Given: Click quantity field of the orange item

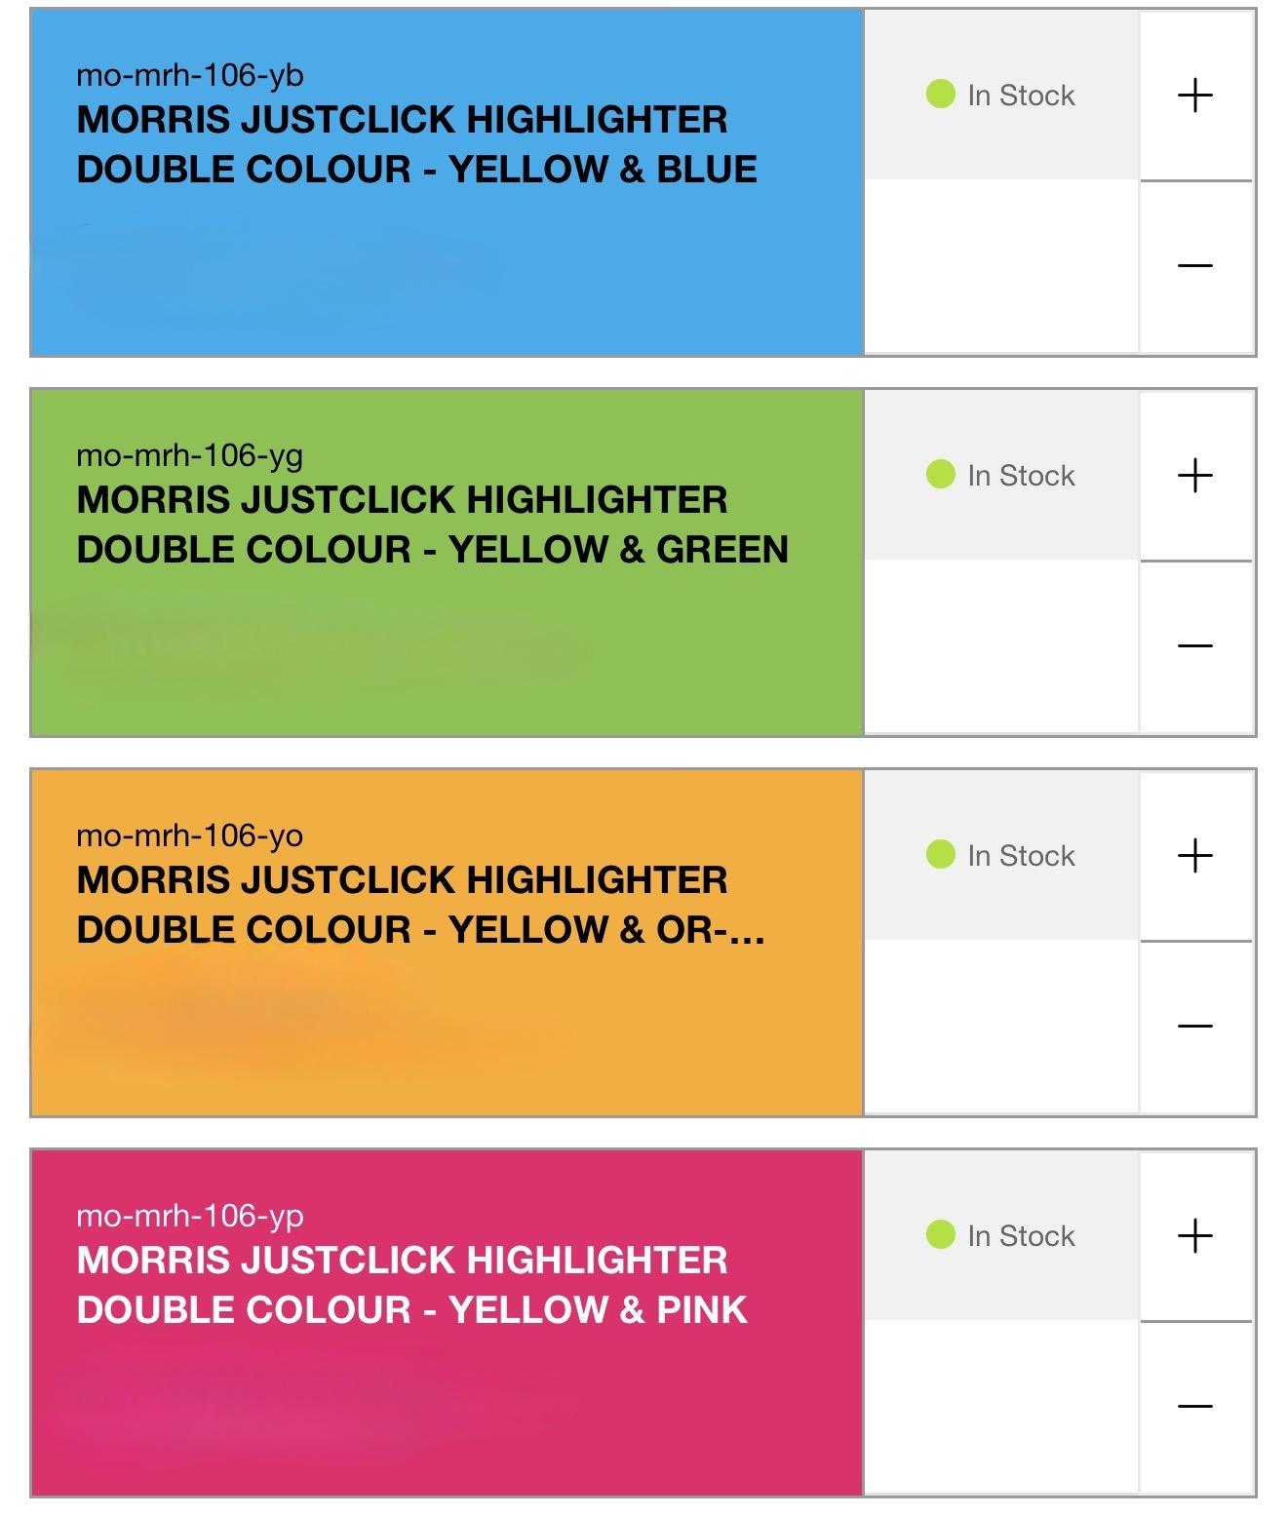Looking at the screenshot, I should pyautogui.click(x=1001, y=1027).
